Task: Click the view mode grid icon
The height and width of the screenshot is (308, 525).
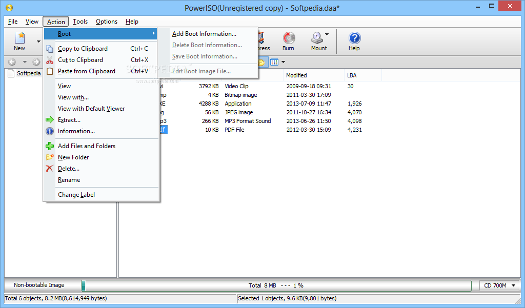Action: point(274,62)
